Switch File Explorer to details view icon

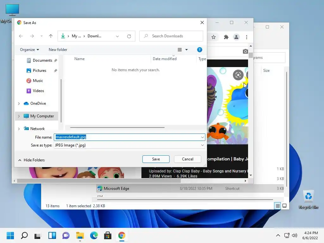277,206
